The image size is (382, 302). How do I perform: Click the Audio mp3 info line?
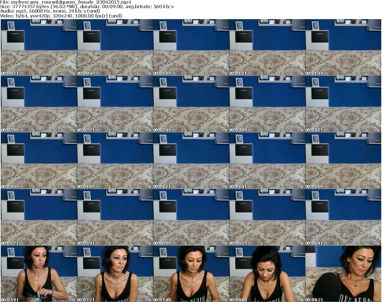coord(50,11)
